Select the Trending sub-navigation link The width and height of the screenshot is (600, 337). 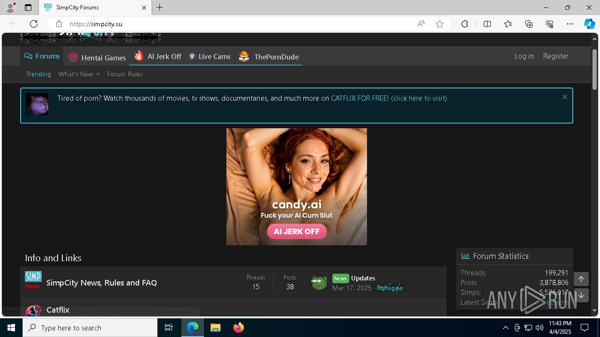coord(38,74)
